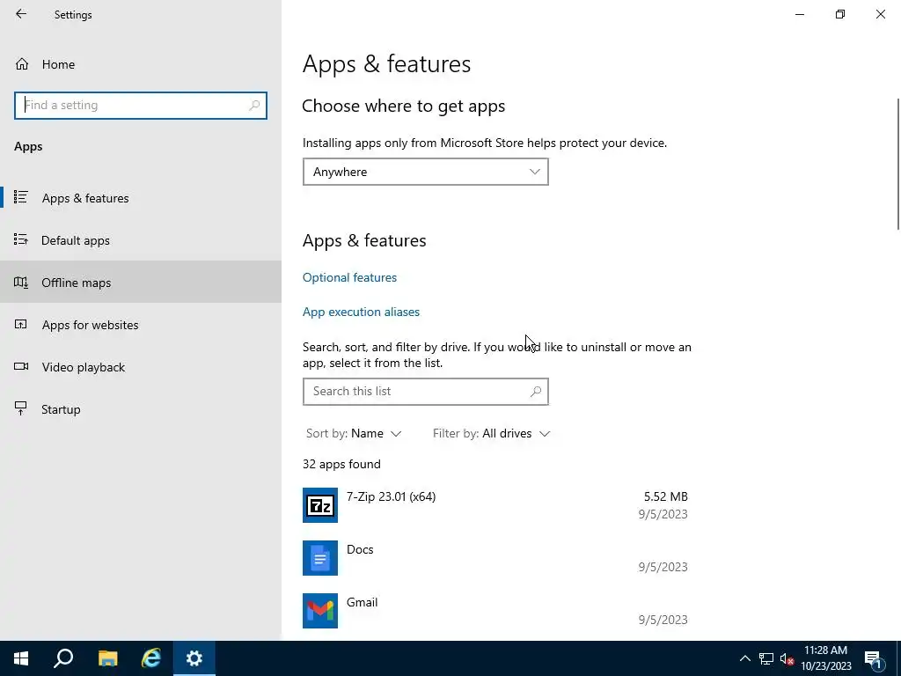Select the Docs app entry
The height and width of the screenshot is (676, 901).
pyautogui.click(x=495, y=557)
